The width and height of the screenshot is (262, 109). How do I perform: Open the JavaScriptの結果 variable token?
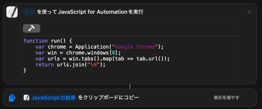pos(53,97)
